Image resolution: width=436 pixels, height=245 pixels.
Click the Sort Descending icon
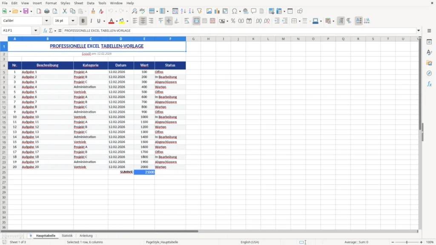(x=191, y=11)
